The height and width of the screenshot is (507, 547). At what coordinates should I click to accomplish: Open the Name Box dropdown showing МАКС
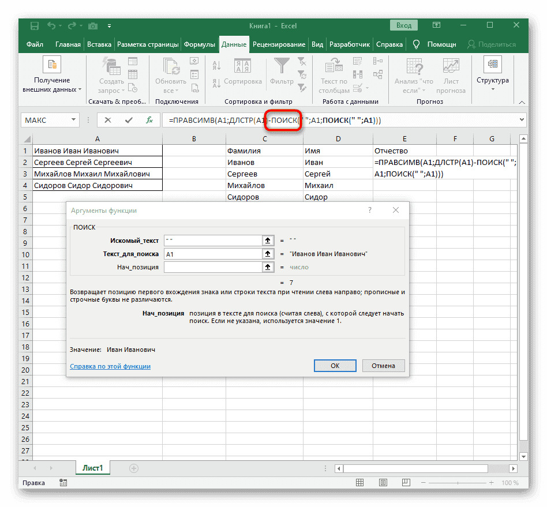point(73,120)
